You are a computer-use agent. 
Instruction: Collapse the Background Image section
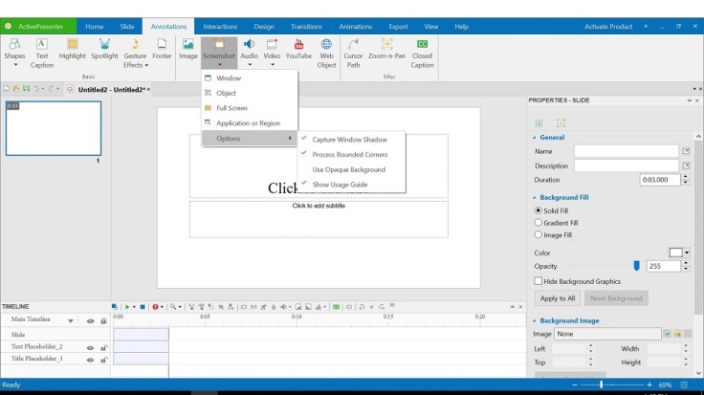(535, 321)
